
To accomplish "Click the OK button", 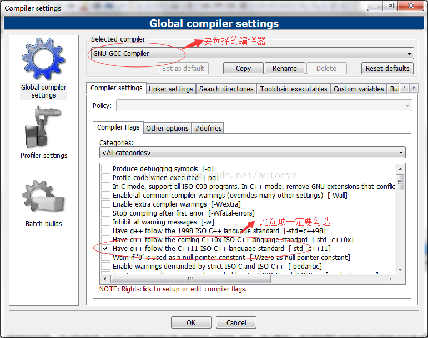I will click(191, 322).
